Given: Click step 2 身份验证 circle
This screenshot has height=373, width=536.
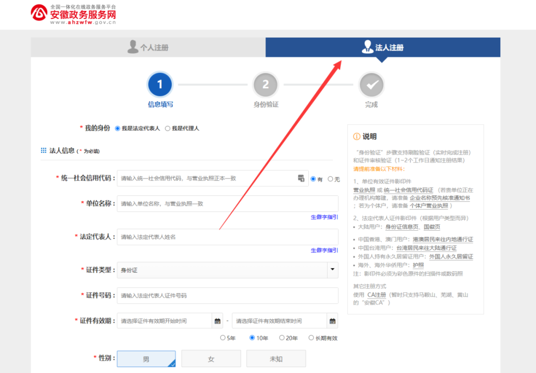Looking at the screenshot, I should click(266, 85).
